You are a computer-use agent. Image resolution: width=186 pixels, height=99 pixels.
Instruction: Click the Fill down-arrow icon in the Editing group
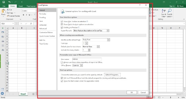(x=150, y=13)
